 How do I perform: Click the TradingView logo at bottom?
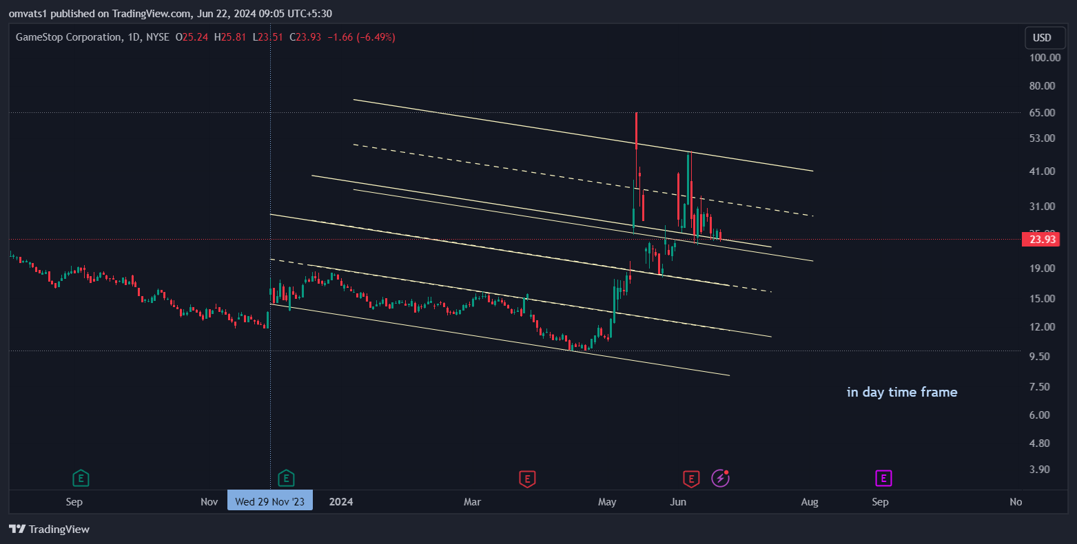[50, 530]
